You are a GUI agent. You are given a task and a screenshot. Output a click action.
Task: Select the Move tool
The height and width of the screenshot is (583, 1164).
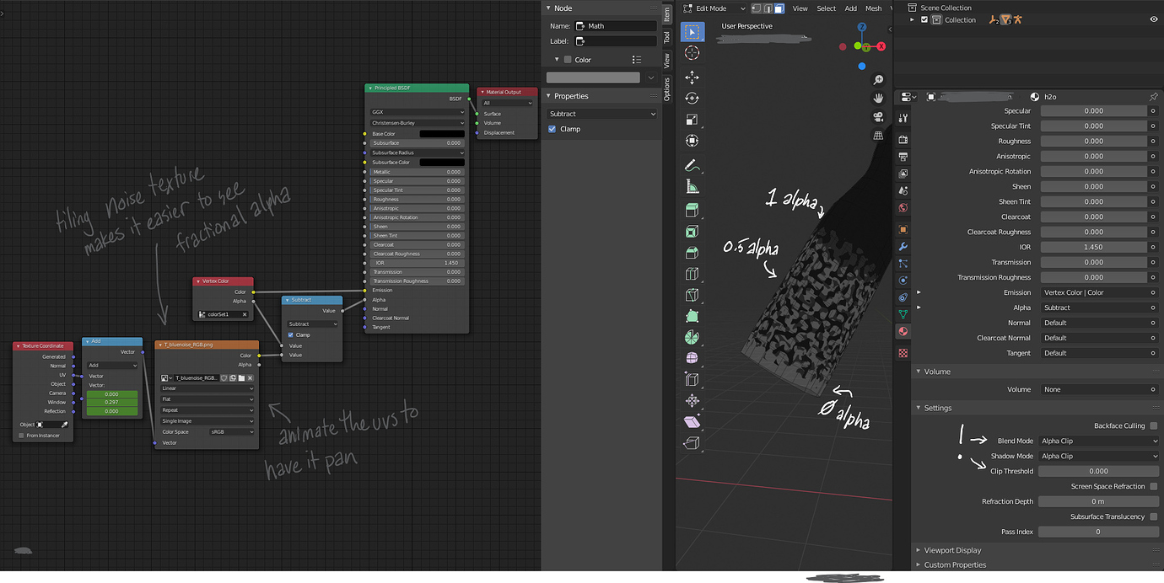(x=692, y=77)
